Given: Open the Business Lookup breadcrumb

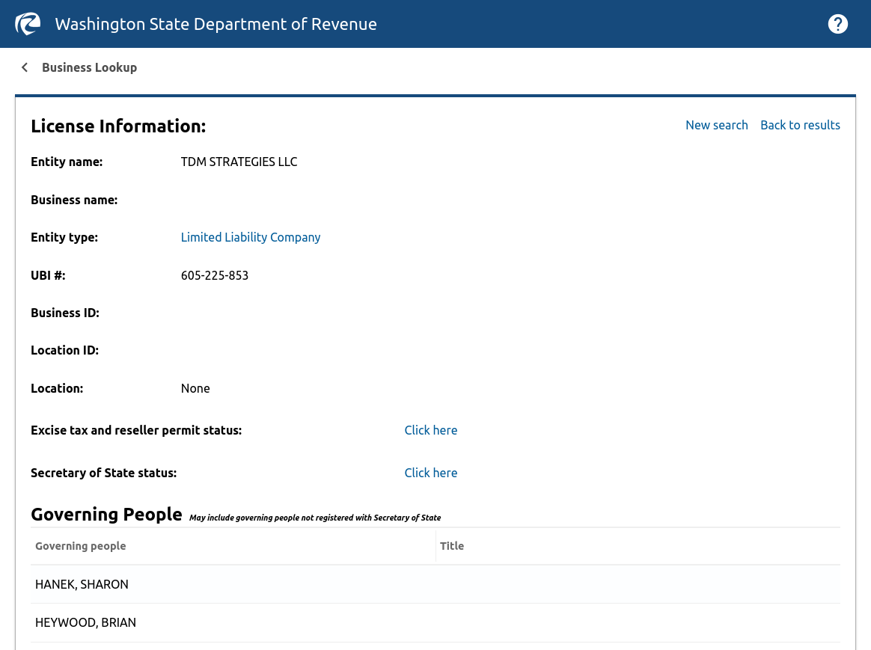Looking at the screenshot, I should (x=90, y=67).
